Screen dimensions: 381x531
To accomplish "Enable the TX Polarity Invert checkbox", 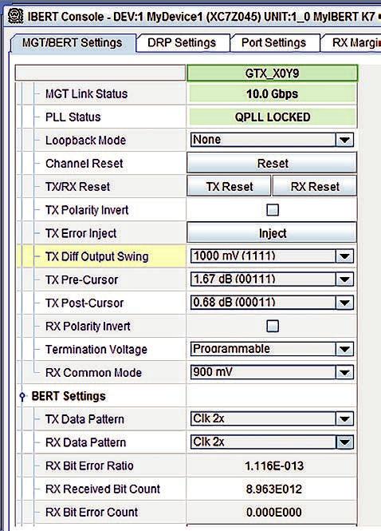I will (273, 210).
